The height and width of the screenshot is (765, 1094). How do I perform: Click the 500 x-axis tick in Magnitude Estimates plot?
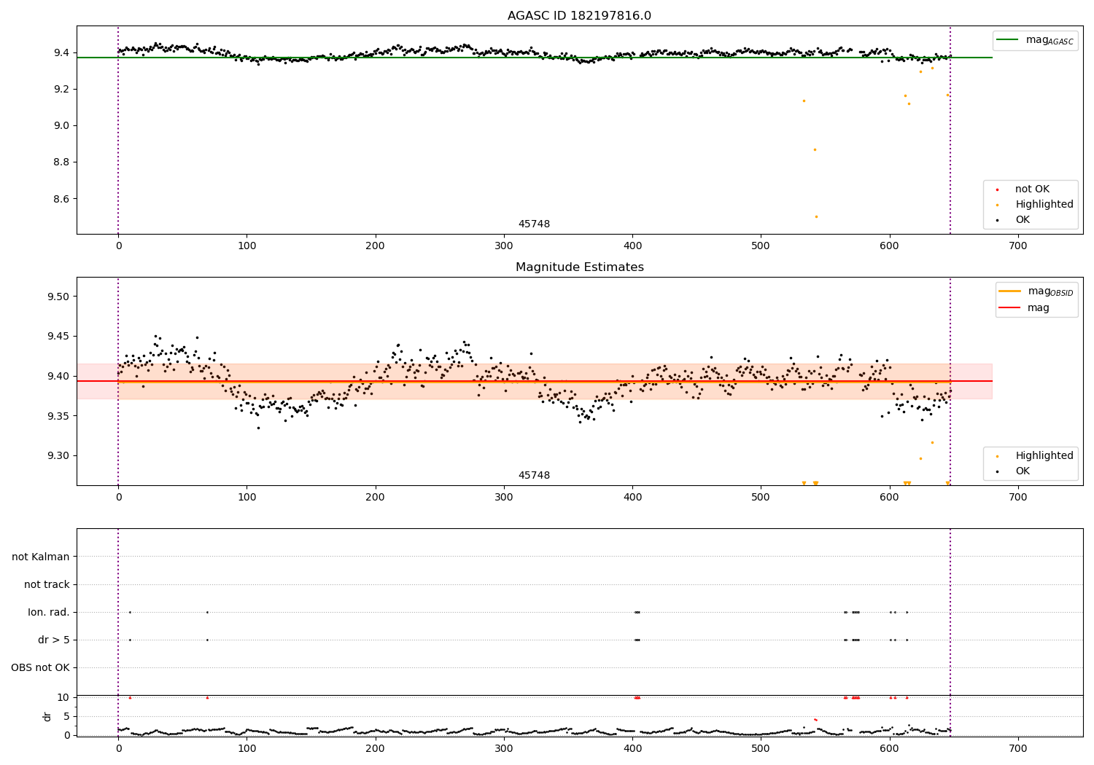click(x=761, y=498)
